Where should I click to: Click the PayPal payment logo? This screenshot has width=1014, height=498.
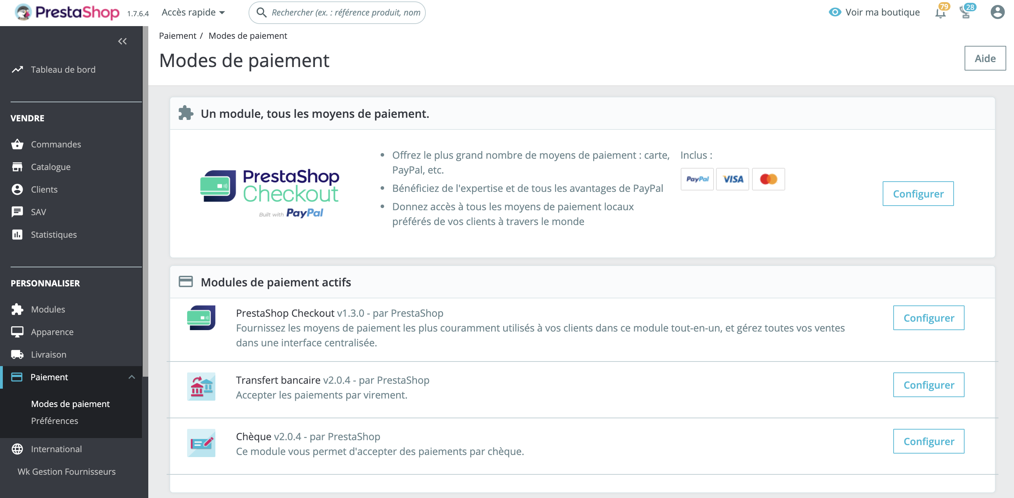697,179
